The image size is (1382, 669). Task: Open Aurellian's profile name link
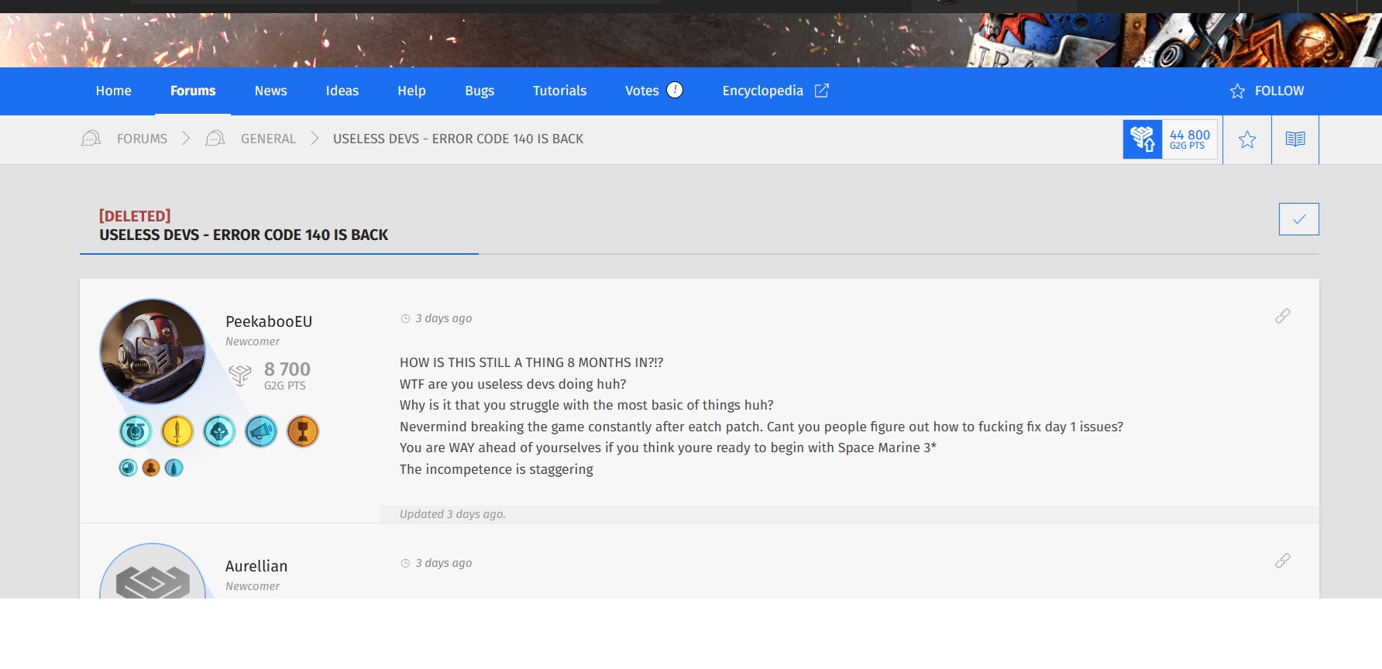tap(256, 566)
